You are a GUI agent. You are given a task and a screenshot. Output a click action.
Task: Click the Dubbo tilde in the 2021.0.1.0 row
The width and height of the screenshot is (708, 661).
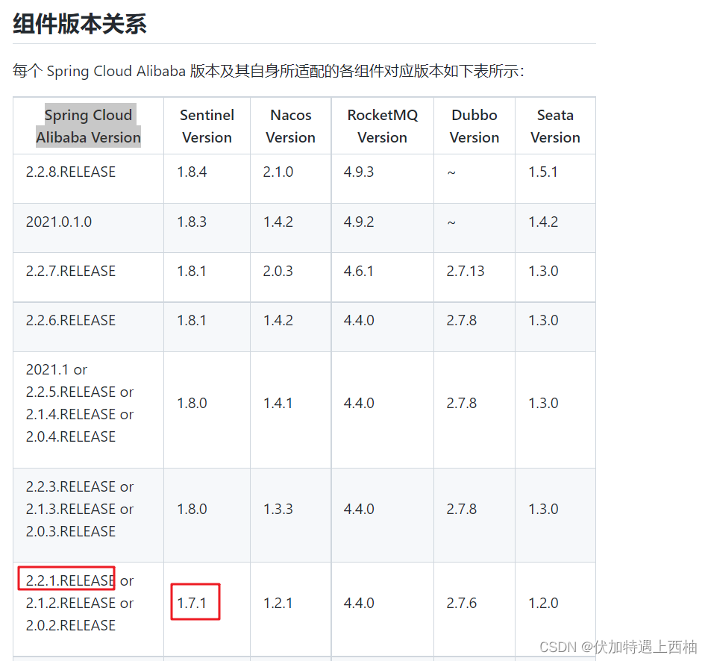coord(451,222)
